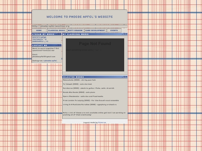
Task: Open the Spotify streaming link
Action: pyautogui.click(x=39, y=37)
